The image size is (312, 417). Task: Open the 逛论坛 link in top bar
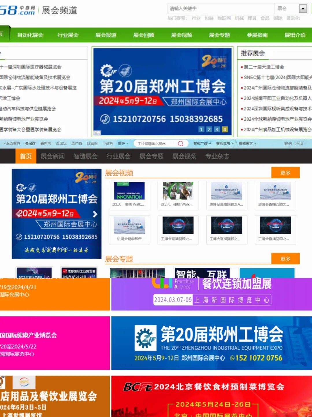[61, 143]
